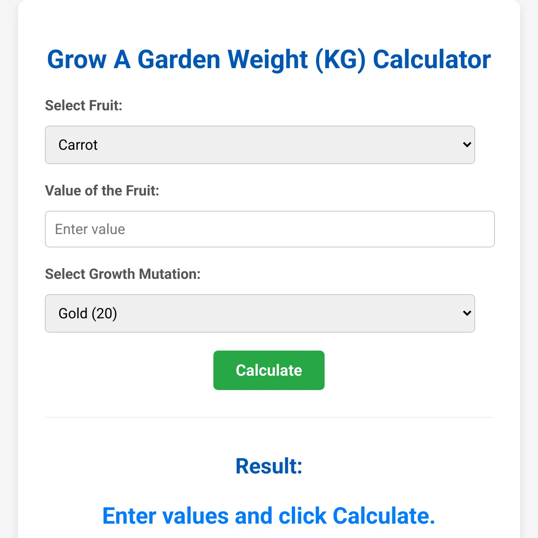This screenshot has height=538, width=538.
Task: Click the word "Calculator" in the title
Action: (432, 60)
